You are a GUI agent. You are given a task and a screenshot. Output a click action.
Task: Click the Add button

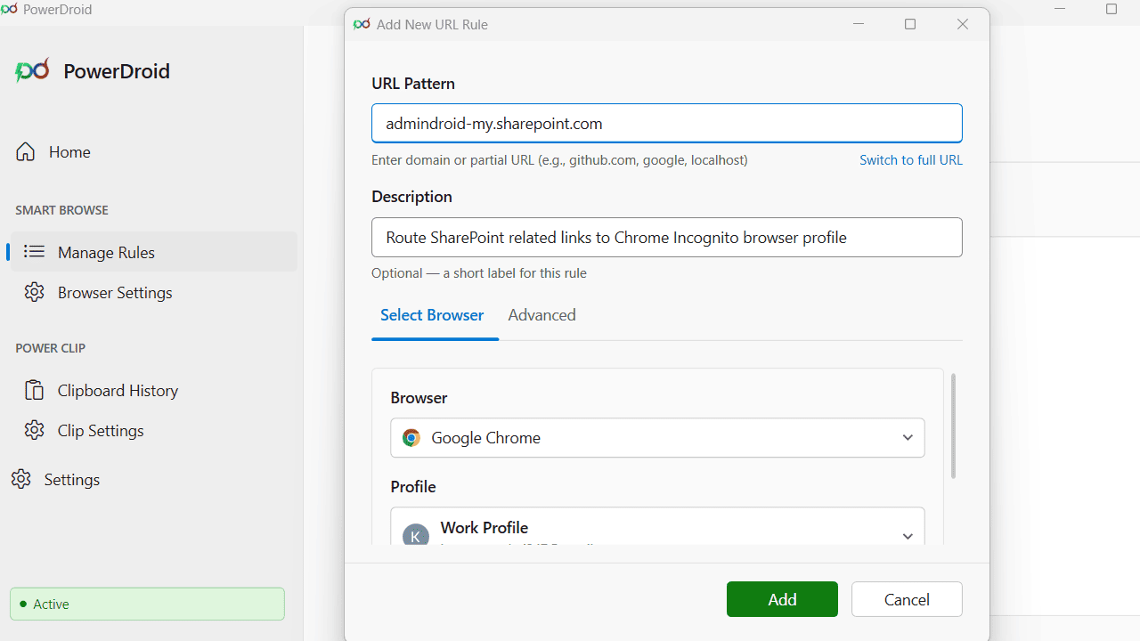[782, 599]
